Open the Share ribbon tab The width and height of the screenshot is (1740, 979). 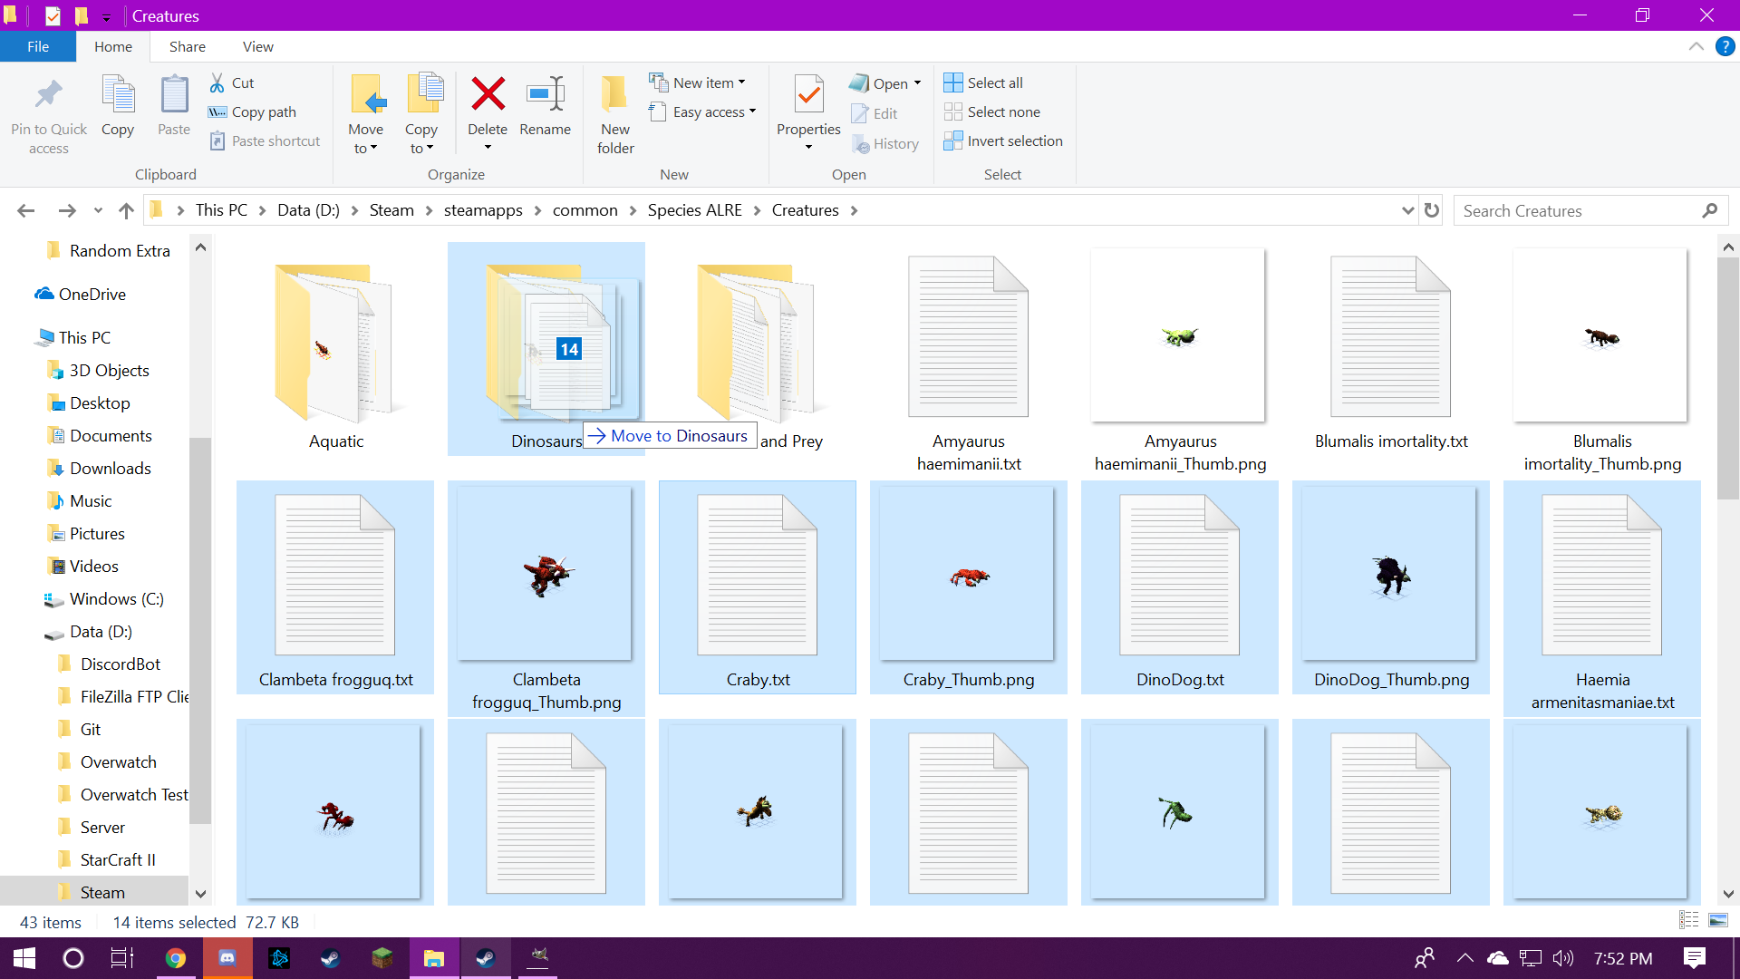tap(187, 46)
